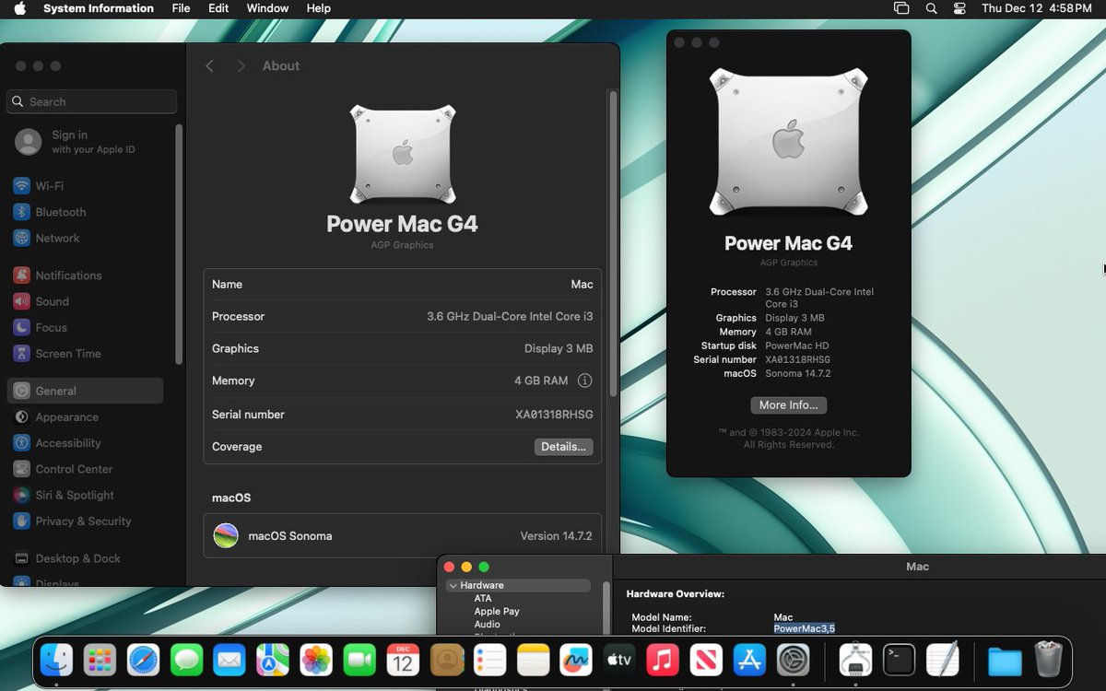
Task: Click the Stage Manager icon in the menu bar
Action: (x=901, y=8)
